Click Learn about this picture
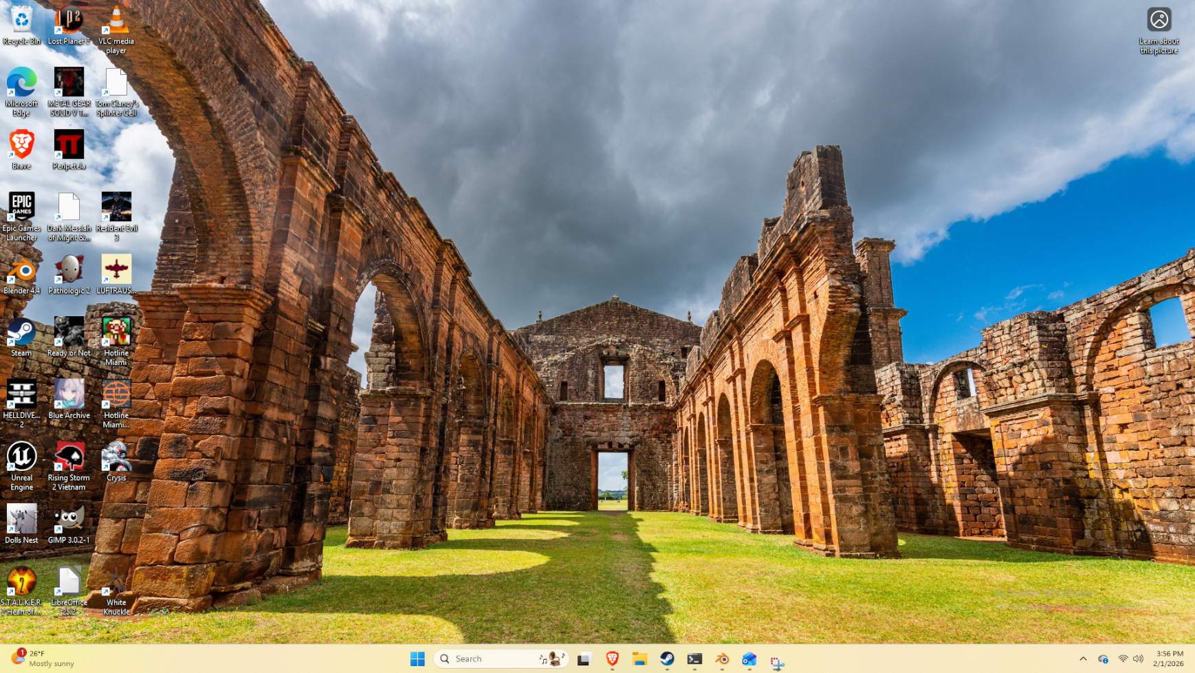1195x673 pixels. click(x=1159, y=30)
